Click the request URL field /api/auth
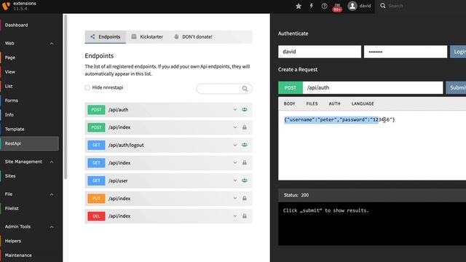The height and width of the screenshot is (262, 466). [x=373, y=87]
